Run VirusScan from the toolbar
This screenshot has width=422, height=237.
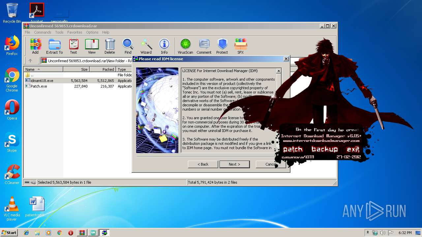click(x=185, y=46)
